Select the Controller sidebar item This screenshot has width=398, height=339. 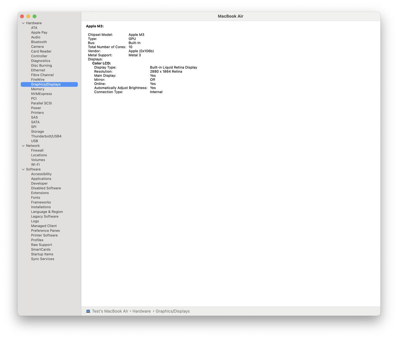point(39,56)
